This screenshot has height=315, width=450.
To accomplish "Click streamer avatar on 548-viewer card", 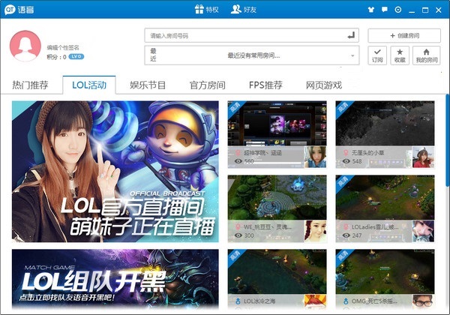I will (423, 157).
